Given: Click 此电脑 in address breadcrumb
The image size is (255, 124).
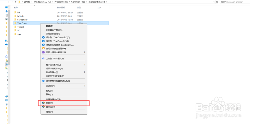Looking at the screenshot, I should point(27,2).
